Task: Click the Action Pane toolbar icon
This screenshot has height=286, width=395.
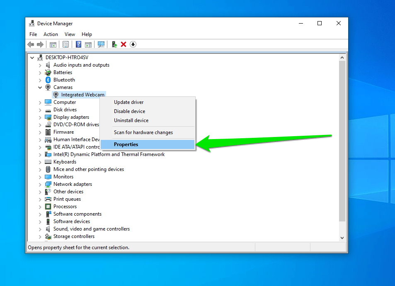Action: [x=88, y=45]
